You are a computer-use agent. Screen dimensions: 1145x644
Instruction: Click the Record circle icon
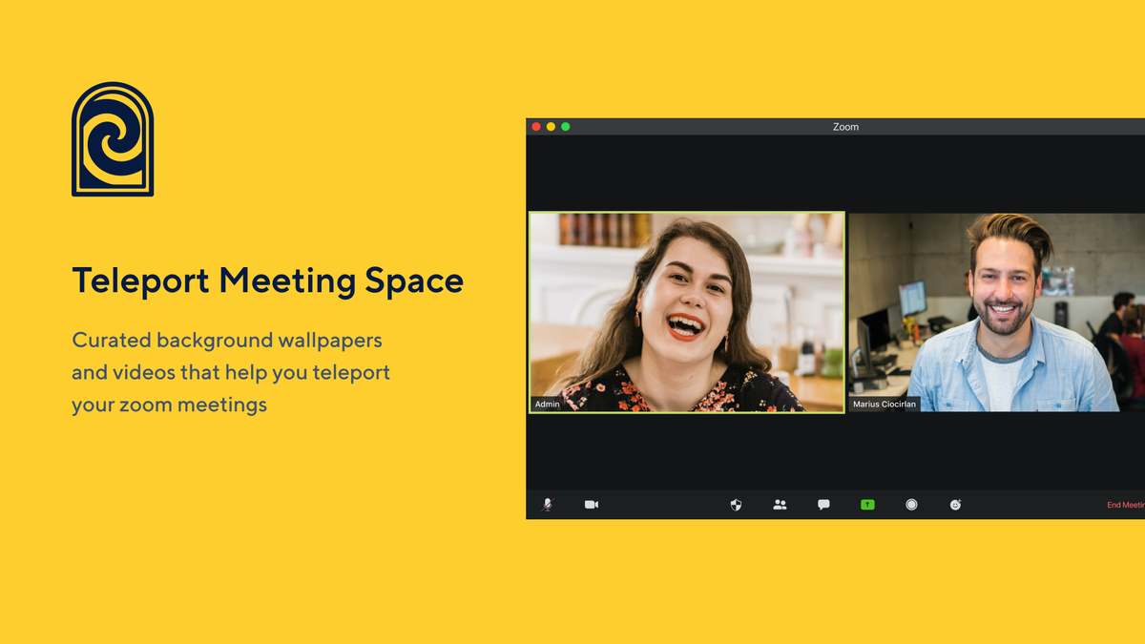coord(911,505)
